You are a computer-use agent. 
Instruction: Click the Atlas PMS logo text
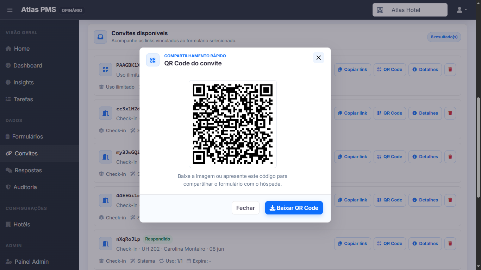tap(38, 9)
